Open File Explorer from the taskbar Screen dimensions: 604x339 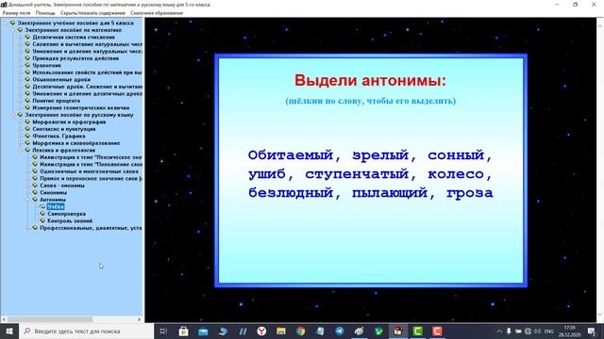[x=281, y=331]
